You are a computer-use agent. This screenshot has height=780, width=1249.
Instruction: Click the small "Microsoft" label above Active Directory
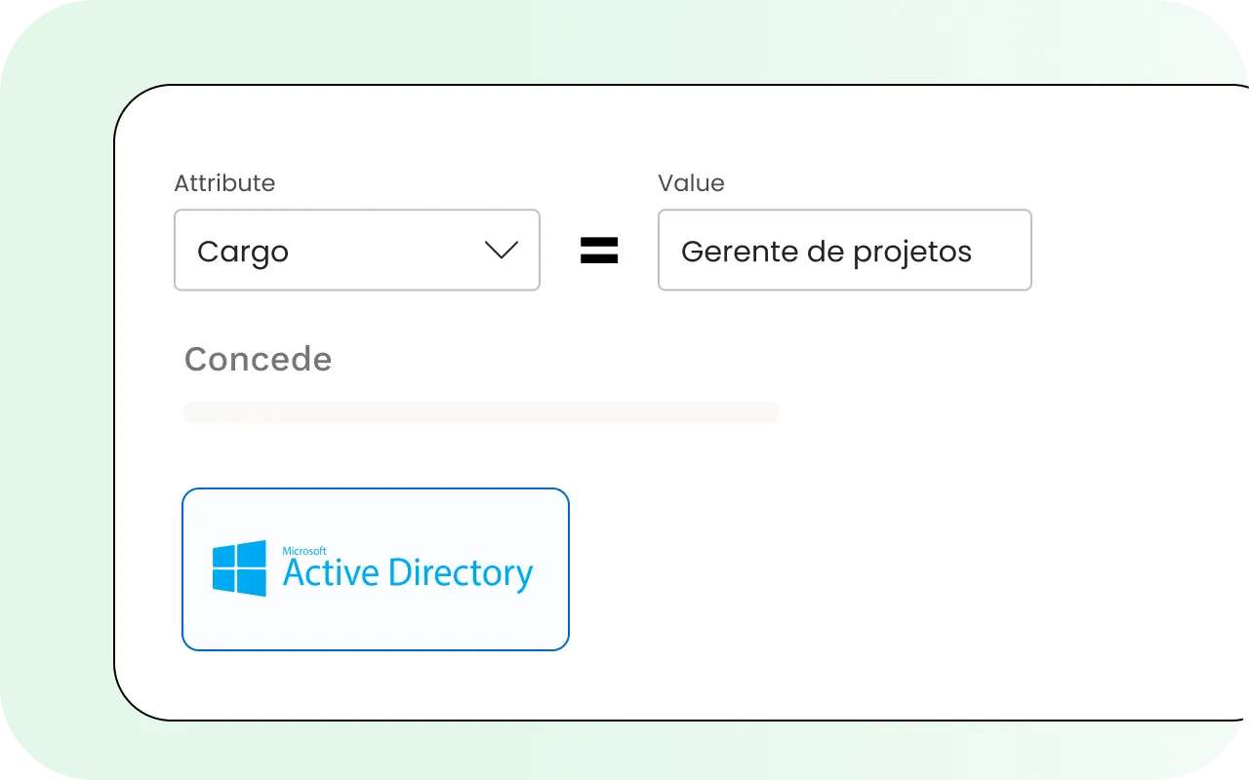click(x=304, y=551)
